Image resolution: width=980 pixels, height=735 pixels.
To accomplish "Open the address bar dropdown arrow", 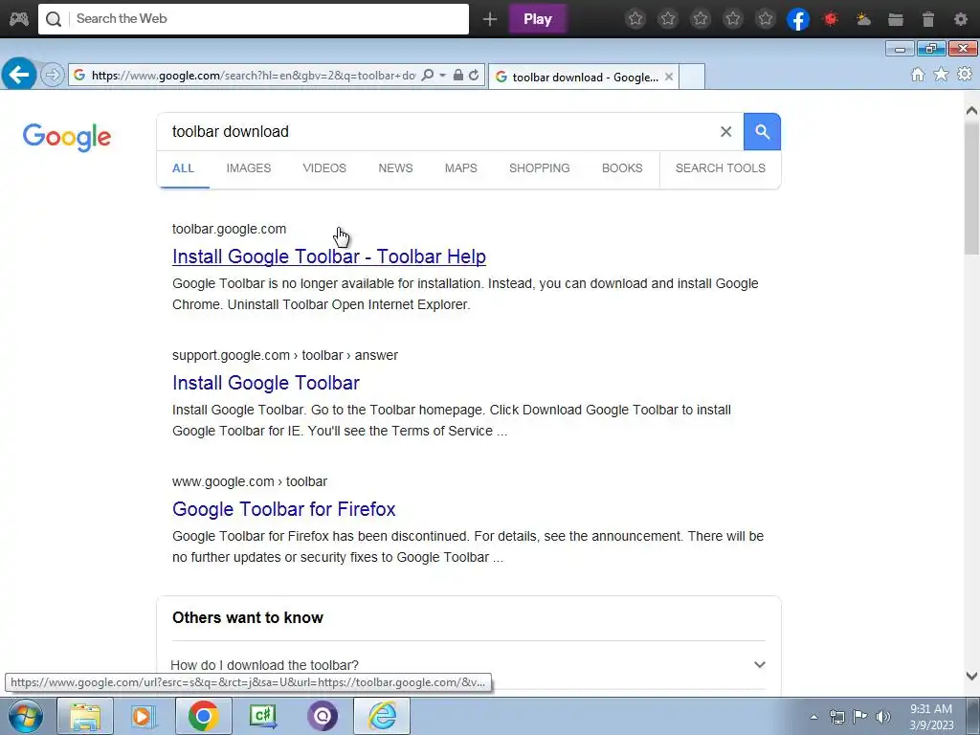I will coord(442,76).
